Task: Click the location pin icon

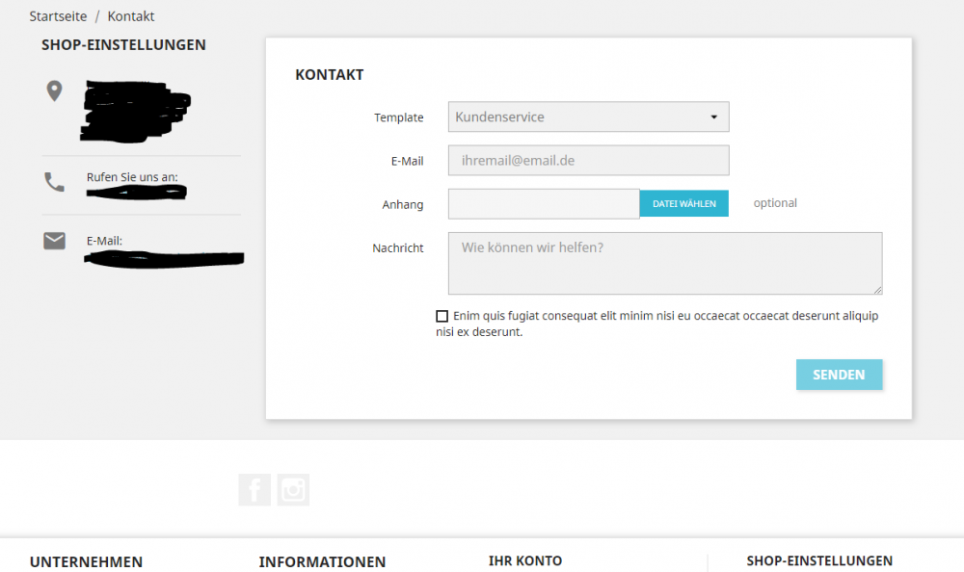Action: click(x=54, y=91)
